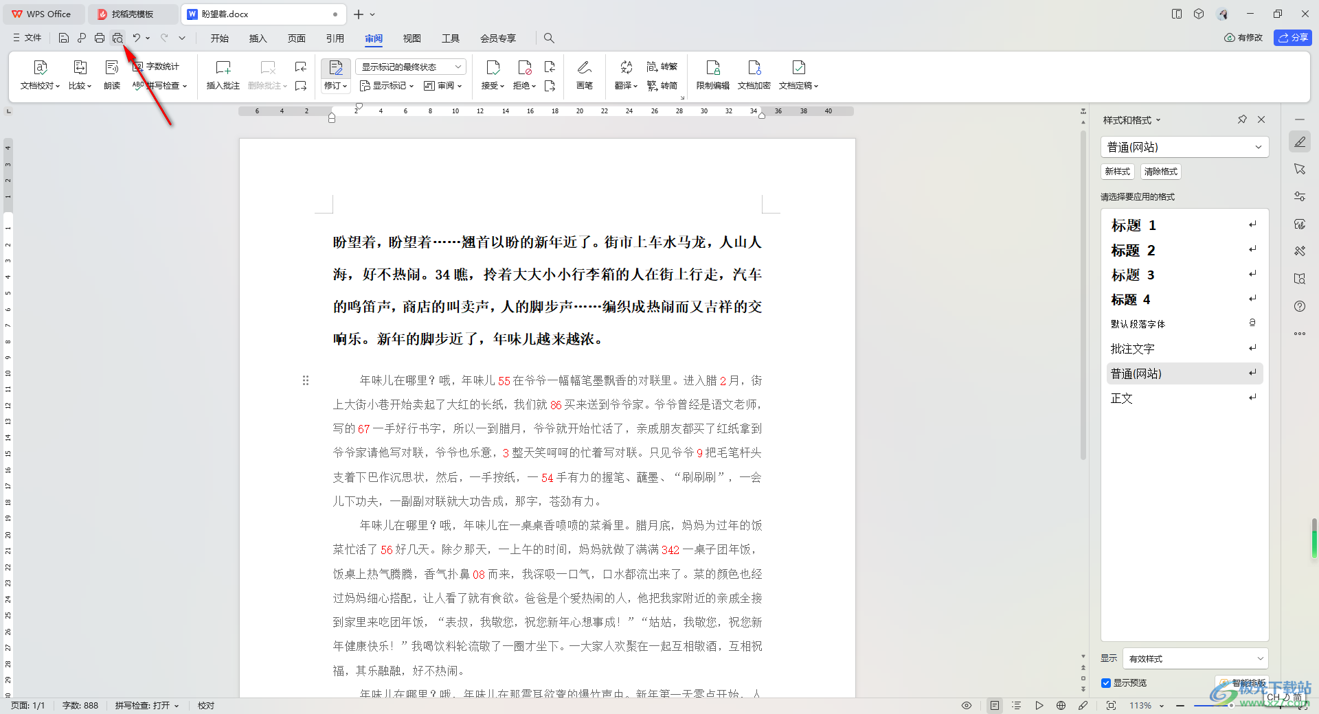
Task: Select the 正文 style in the list
Action: 1183,398
